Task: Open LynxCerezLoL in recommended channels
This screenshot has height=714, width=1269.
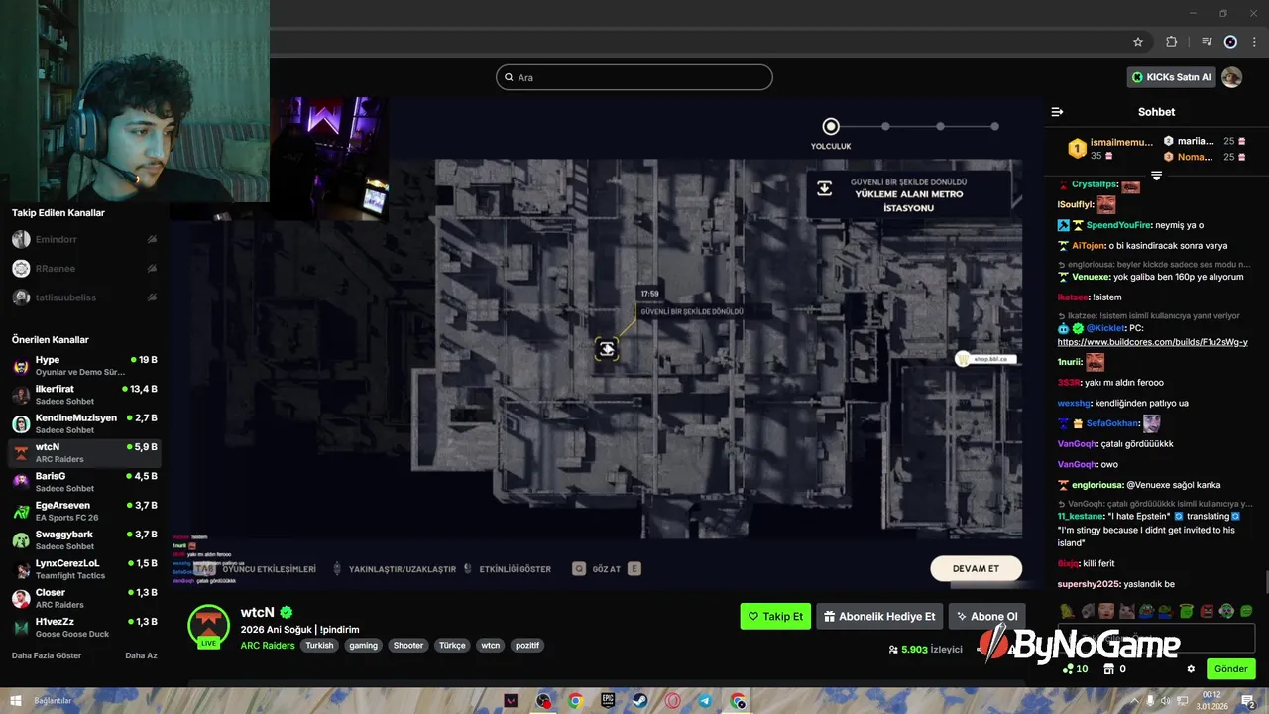Action: 84,569
